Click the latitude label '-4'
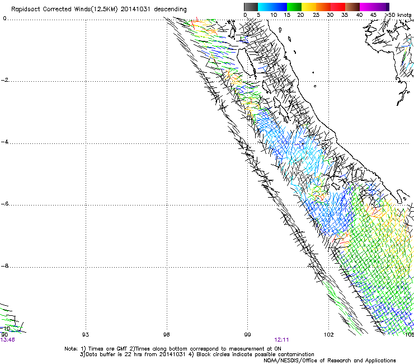The width and height of the screenshot is (414, 364). tap(4, 142)
